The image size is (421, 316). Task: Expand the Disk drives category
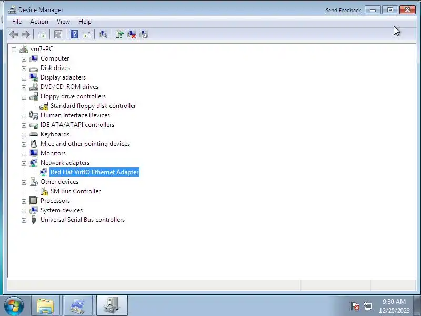(24, 68)
